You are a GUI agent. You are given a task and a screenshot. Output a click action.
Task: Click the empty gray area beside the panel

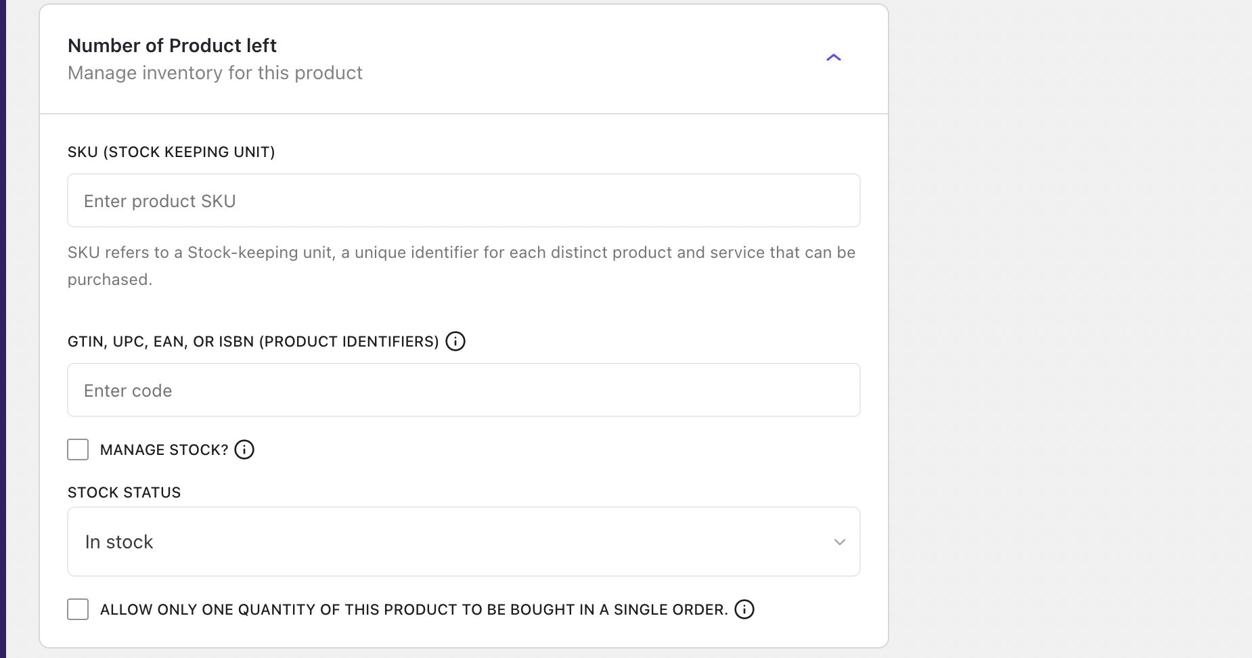pos(1069,329)
